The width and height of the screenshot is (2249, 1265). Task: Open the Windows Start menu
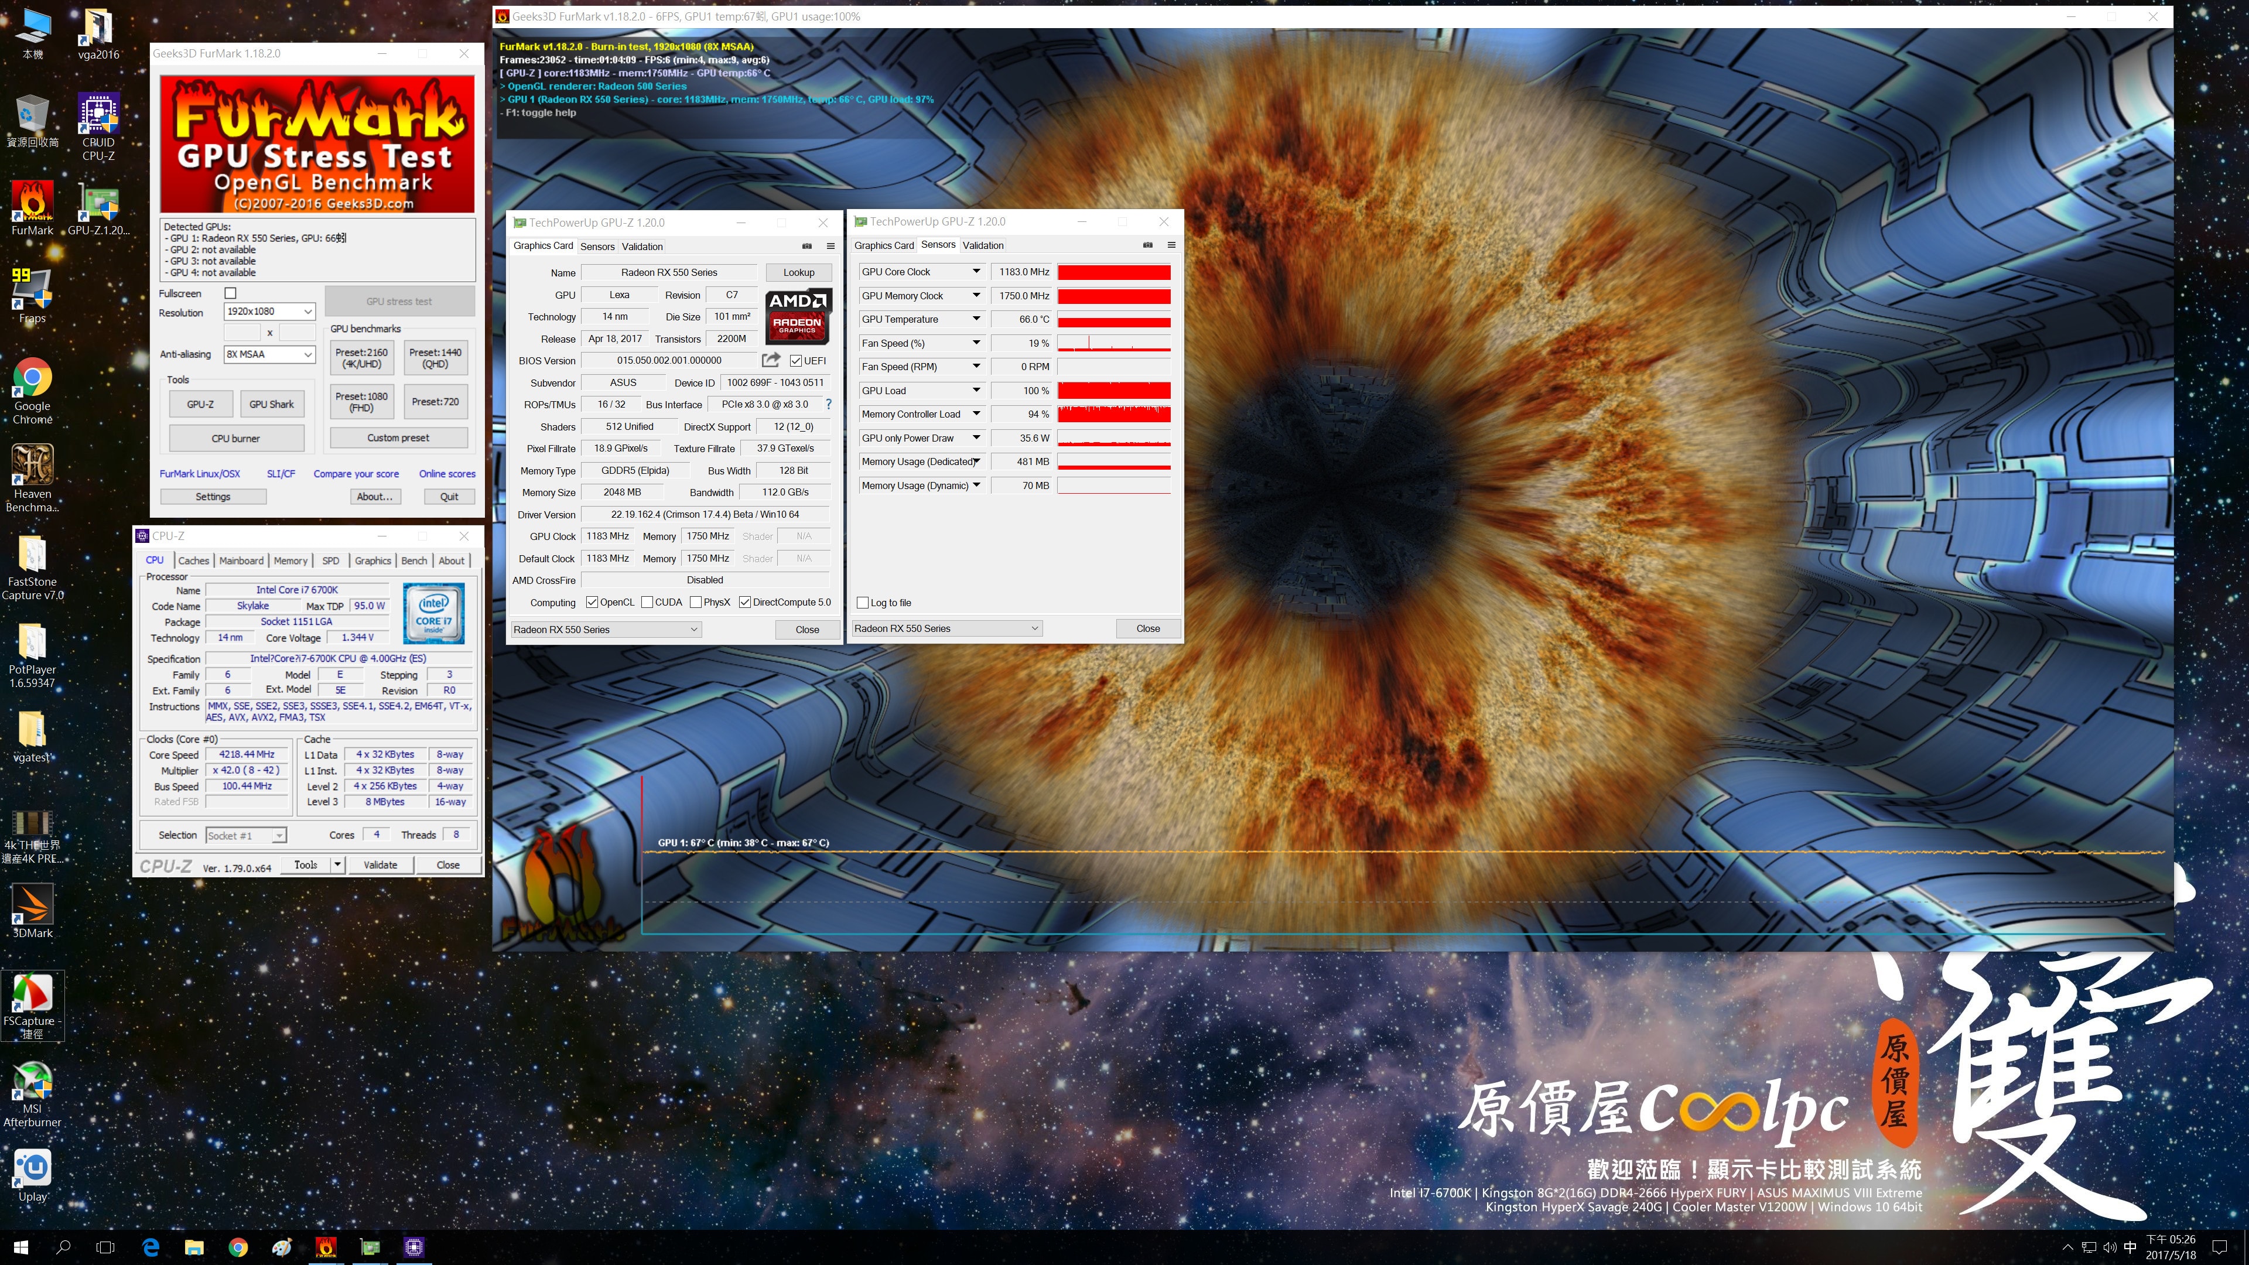pyautogui.click(x=21, y=1247)
